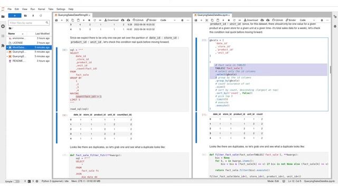Interrupt the kernel in right Ibis notebook
This screenshot has width=338, height=190.
(x=229, y=20)
